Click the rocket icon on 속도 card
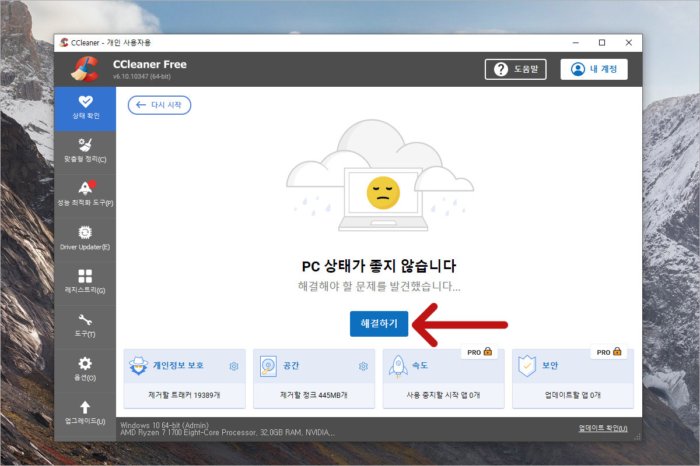This screenshot has height=466, width=700. [x=397, y=366]
